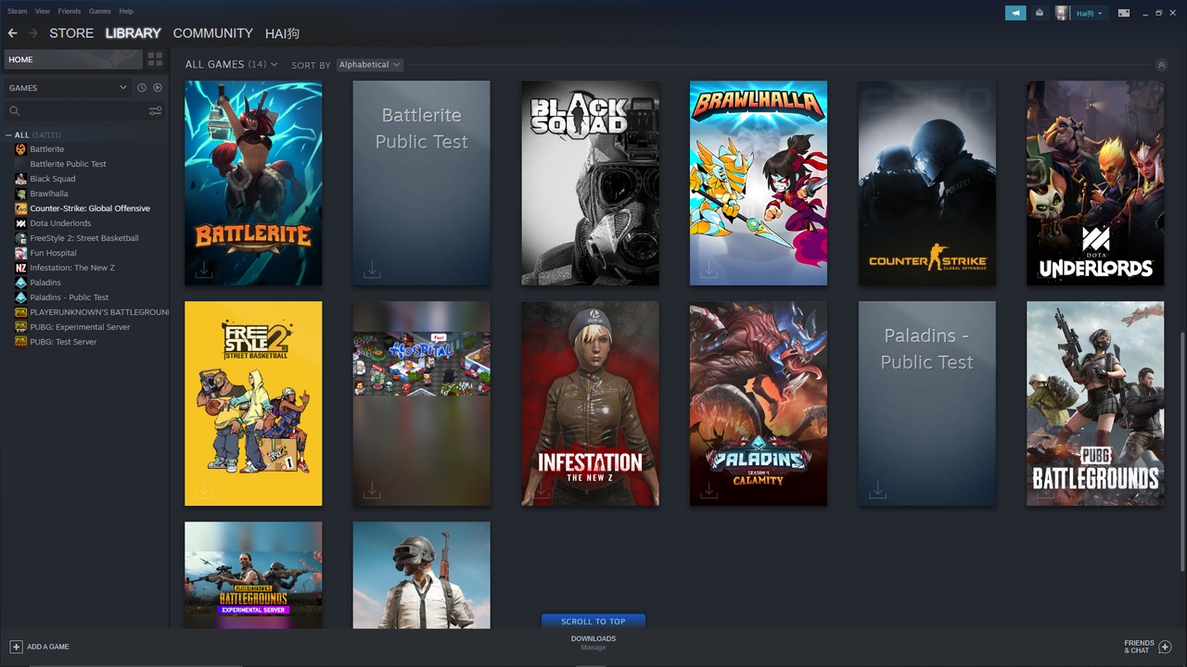Screen dimensions: 1187x667
Task: Click the Paladins - Public Test sidebar icon
Action: (21, 297)
